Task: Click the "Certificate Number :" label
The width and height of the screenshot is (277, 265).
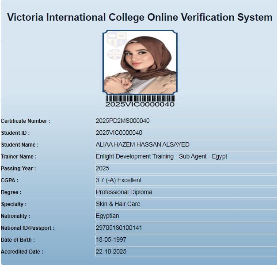Action: [x=25, y=121]
